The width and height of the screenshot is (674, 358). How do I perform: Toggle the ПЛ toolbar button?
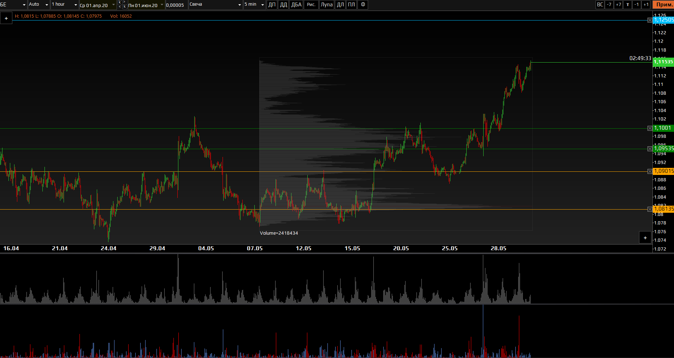point(351,5)
